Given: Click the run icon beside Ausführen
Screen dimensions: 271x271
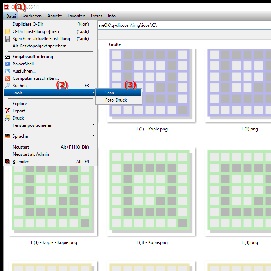Looking at the screenshot, I should click(8, 71).
